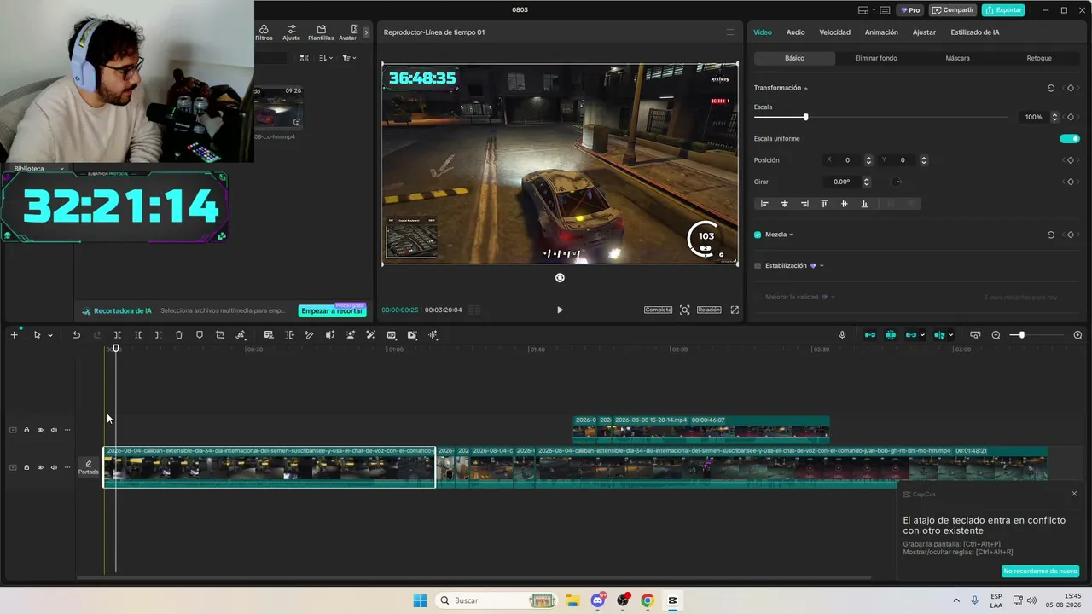Image resolution: width=1092 pixels, height=614 pixels.
Task: Open the media sort dropdown
Action: click(326, 58)
